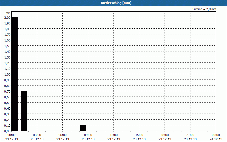Click the 1,90 y-axis label
Image resolution: width=227 pixels, height=142 pixels.
pyautogui.click(x=7, y=23)
